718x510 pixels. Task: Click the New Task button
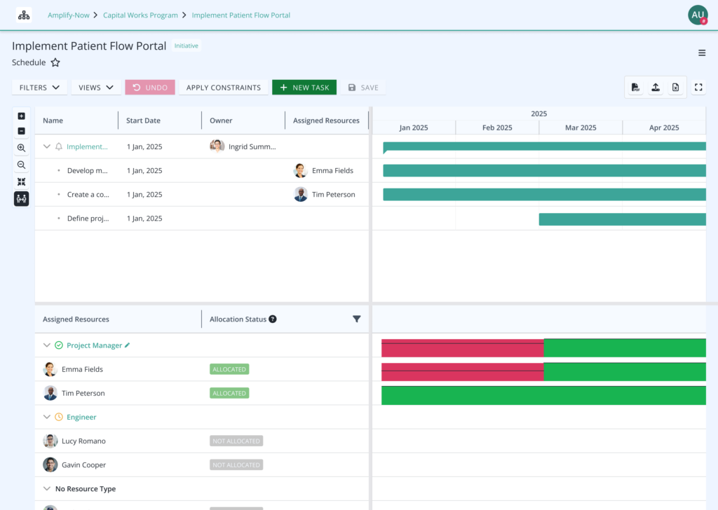(x=304, y=88)
